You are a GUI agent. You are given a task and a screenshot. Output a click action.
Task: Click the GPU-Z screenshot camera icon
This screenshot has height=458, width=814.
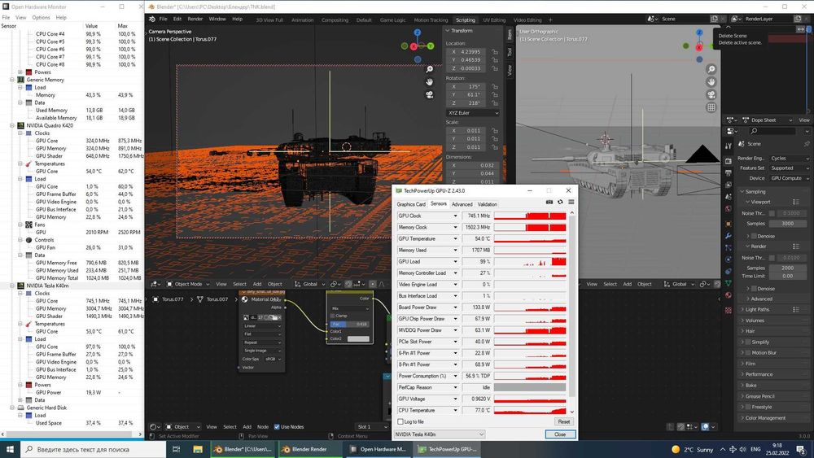549,203
